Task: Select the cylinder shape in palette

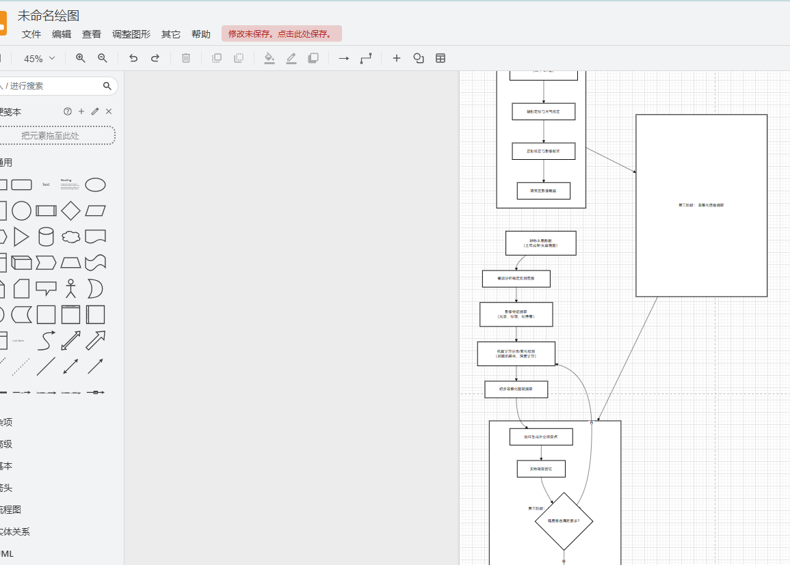Action: click(46, 237)
